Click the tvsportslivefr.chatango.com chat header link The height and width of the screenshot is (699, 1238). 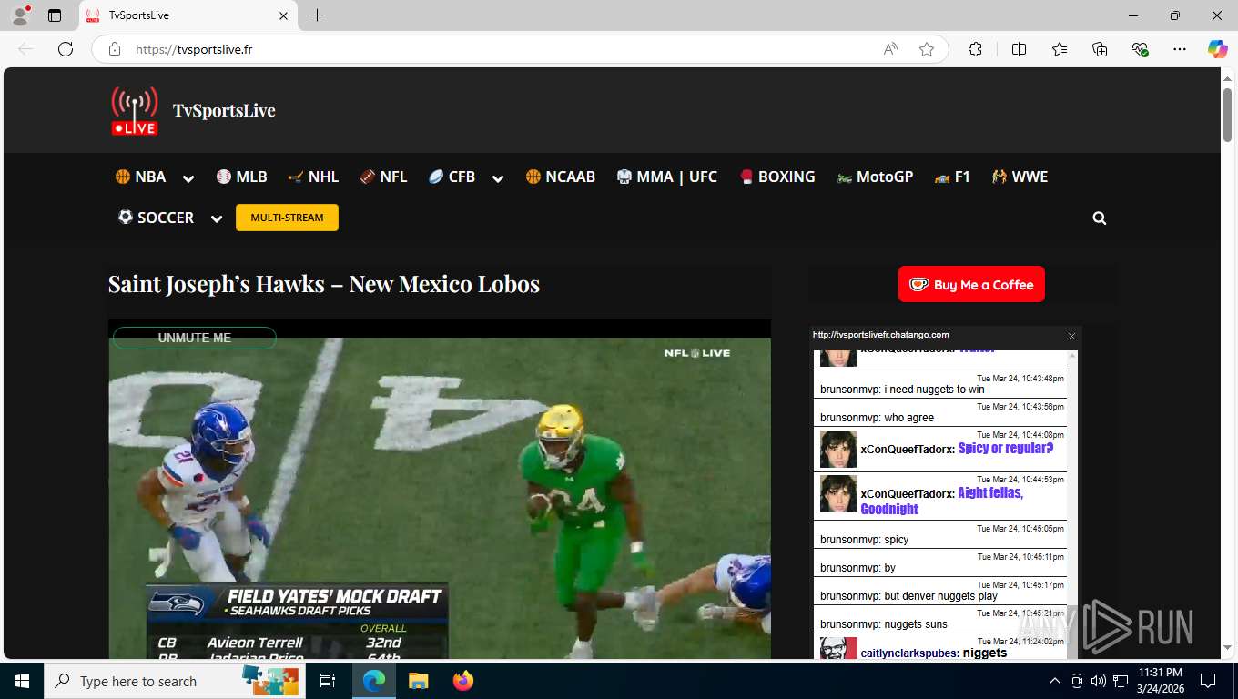(x=881, y=335)
